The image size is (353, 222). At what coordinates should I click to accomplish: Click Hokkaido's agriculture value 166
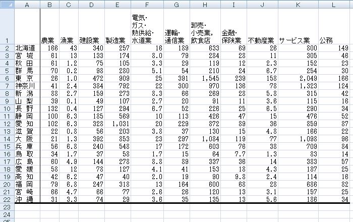click(x=50, y=48)
